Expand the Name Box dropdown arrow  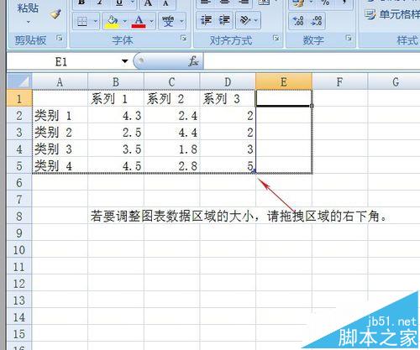click(x=125, y=61)
